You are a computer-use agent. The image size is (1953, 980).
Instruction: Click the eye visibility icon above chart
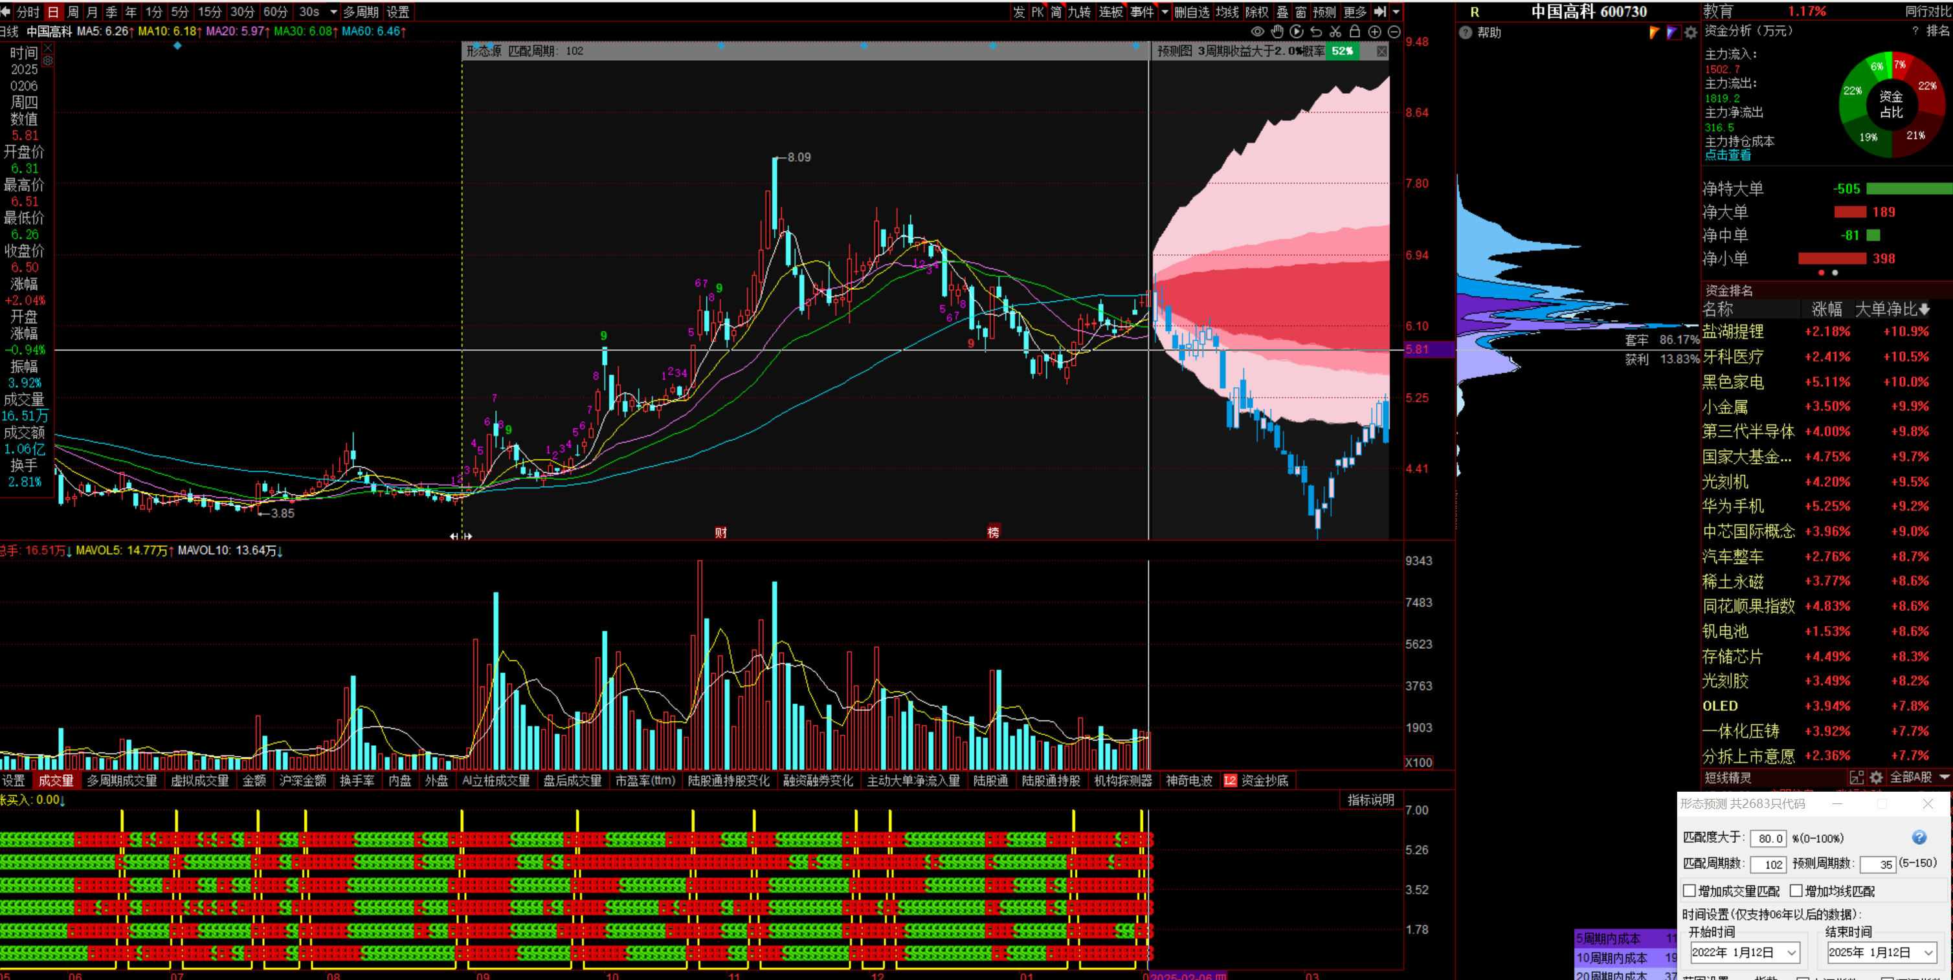pos(1257,32)
